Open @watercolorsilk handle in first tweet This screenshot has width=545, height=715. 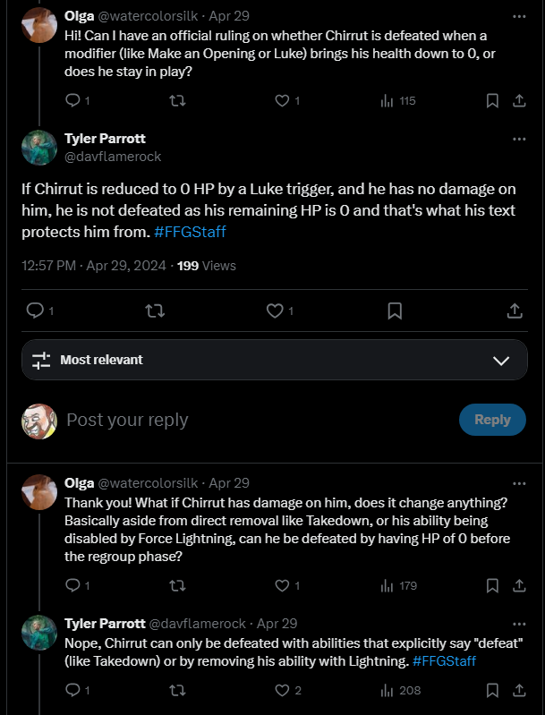point(148,16)
